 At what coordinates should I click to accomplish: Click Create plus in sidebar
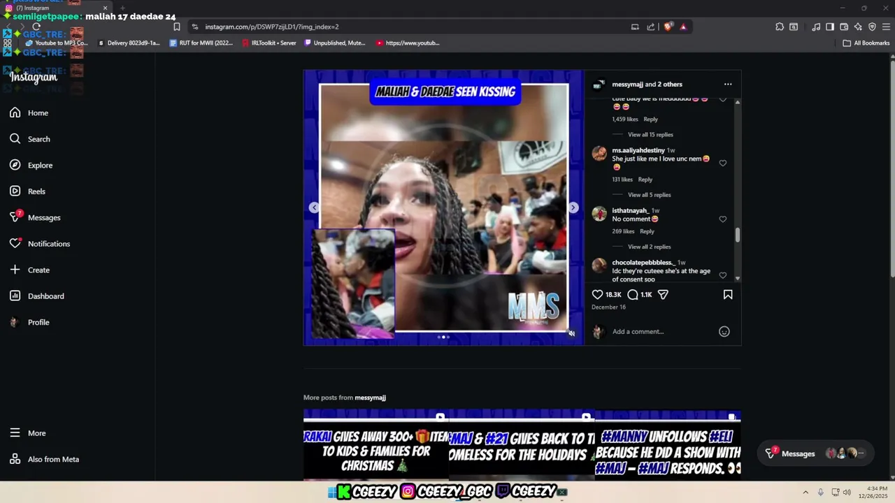pos(29,270)
